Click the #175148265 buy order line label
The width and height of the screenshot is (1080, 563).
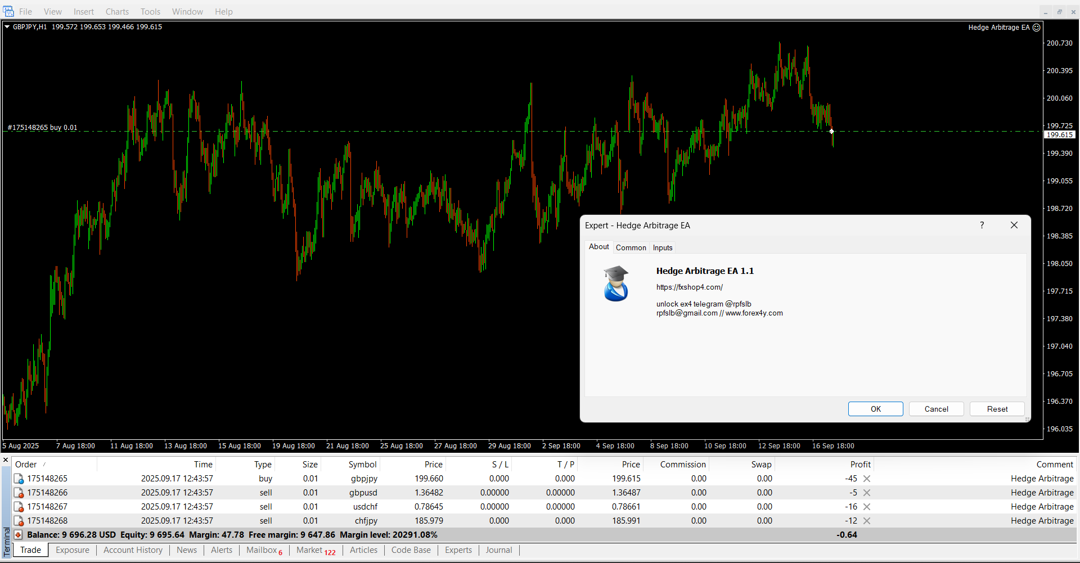pyautogui.click(x=43, y=128)
